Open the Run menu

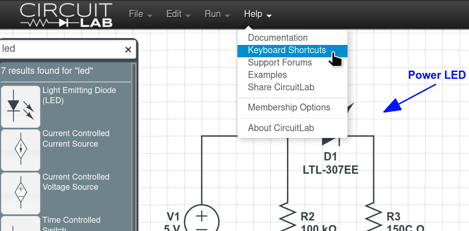217,14
